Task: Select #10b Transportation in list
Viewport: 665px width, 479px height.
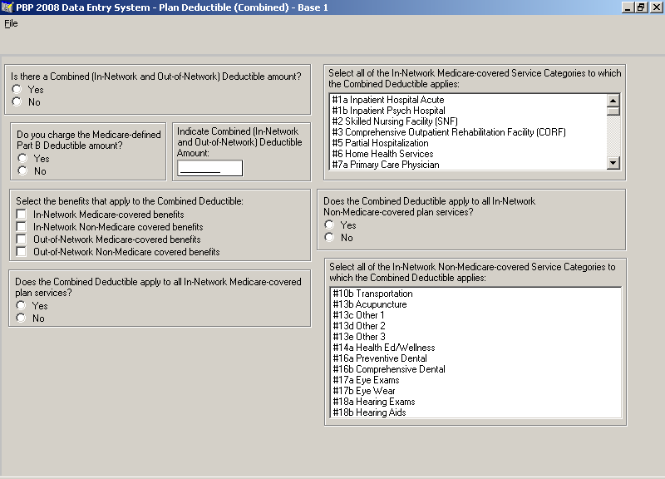Action: click(475, 294)
